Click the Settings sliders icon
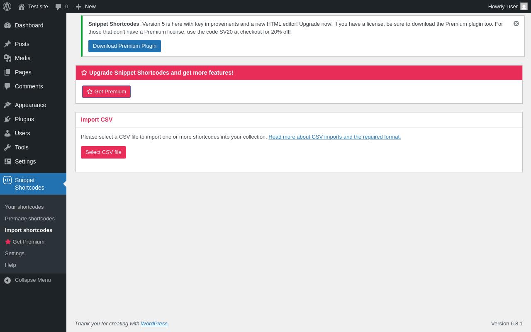Image resolution: width=531 pixels, height=332 pixels. point(7,161)
